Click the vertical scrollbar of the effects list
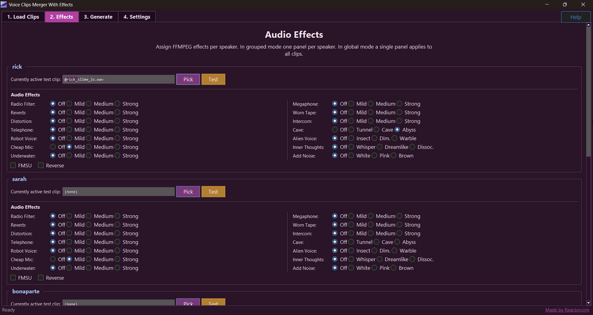The width and height of the screenshot is (593, 315). pyautogui.click(x=588, y=91)
